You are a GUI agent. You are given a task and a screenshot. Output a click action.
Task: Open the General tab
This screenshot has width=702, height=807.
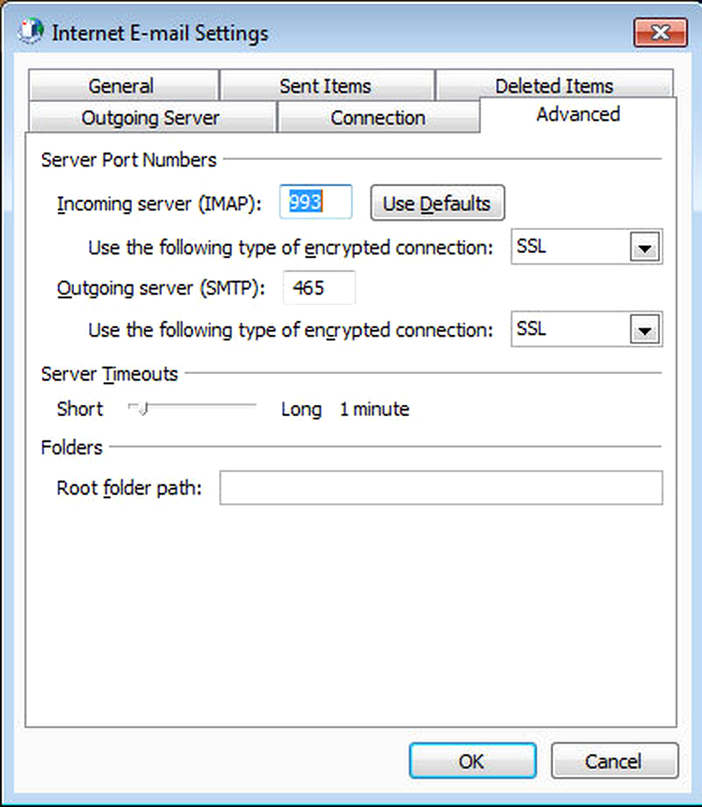[x=124, y=85]
